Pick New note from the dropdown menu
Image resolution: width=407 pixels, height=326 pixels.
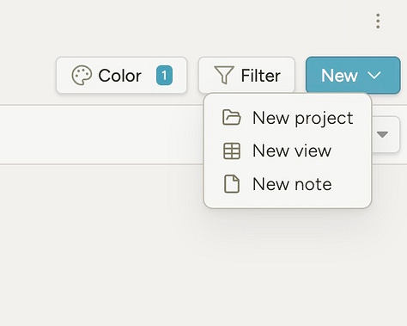pos(288,184)
